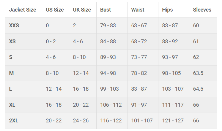The height and width of the screenshot is (131, 222).
Task: Select the US Size column header
Action: point(55,10)
